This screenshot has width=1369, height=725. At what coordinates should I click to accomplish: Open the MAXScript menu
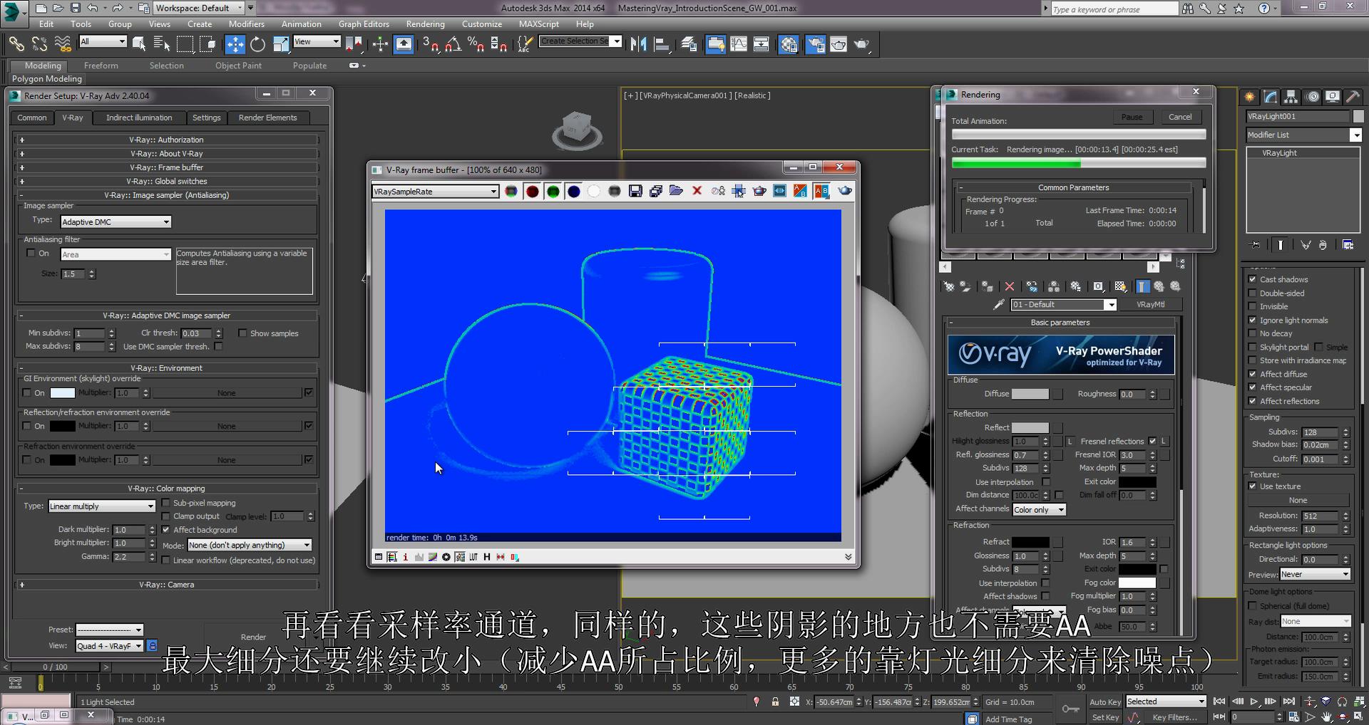538,24
